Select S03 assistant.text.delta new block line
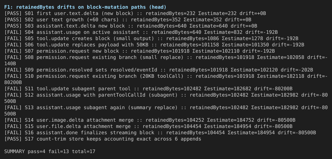 tap(131, 26)
